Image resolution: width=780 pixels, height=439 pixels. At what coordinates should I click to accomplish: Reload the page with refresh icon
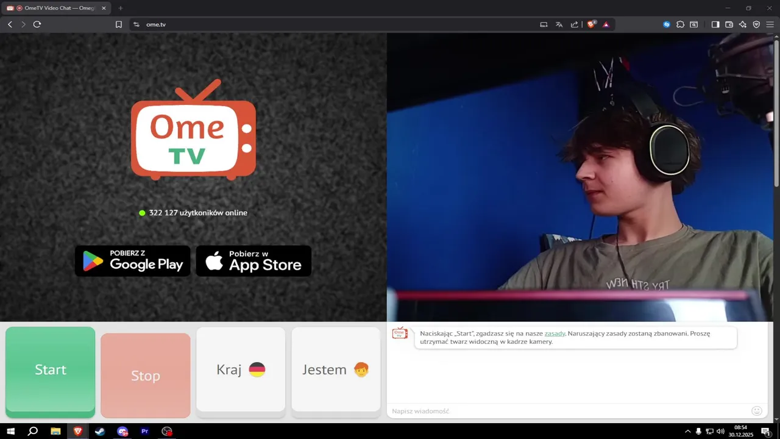pyautogui.click(x=37, y=24)
